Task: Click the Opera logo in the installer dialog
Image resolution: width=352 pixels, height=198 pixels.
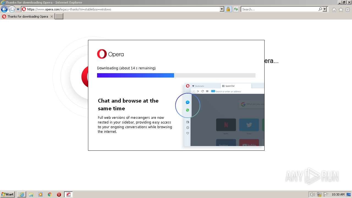Action: pos(110,54)
